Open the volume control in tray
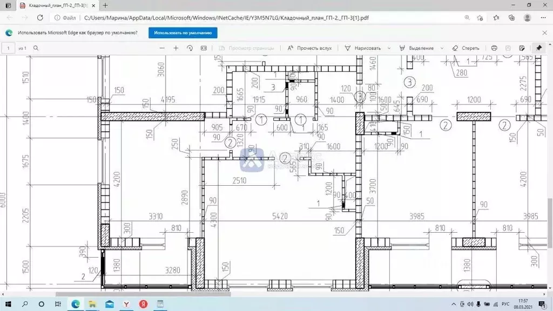 point(470,304)
